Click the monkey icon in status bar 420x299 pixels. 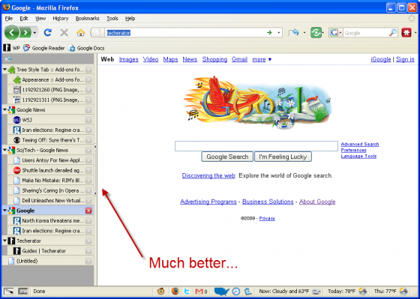(161, 292)
